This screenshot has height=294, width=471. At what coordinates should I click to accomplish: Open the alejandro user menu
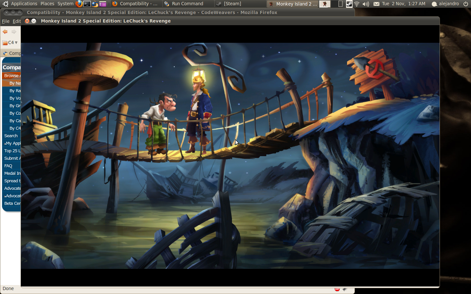pos(445,4)
